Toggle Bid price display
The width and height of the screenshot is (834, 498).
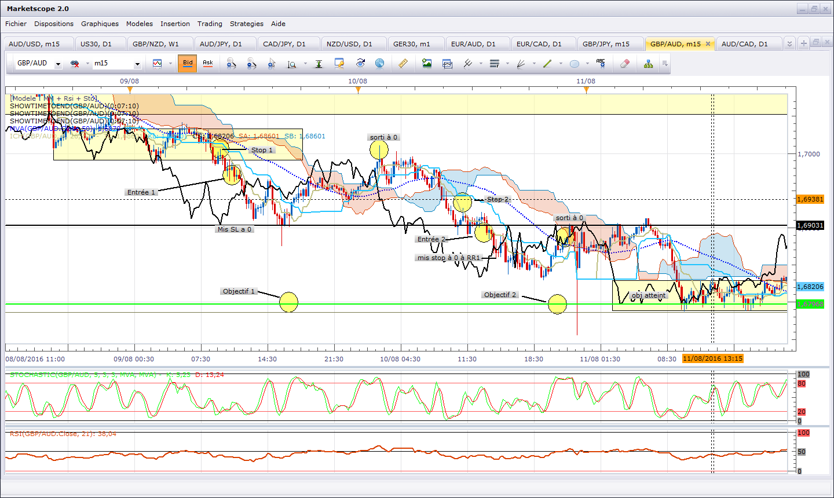point(188,63)
